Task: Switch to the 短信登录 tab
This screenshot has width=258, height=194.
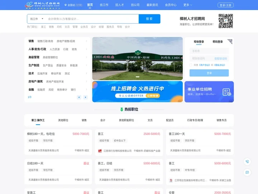Action: (x=199, y=42)
